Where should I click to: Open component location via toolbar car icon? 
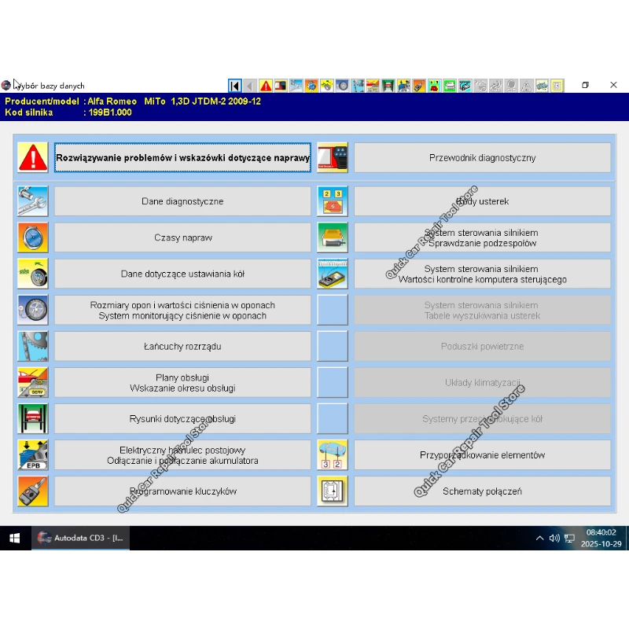pos(542,86)
